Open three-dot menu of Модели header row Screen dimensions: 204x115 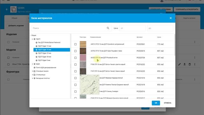click(195, 57)
